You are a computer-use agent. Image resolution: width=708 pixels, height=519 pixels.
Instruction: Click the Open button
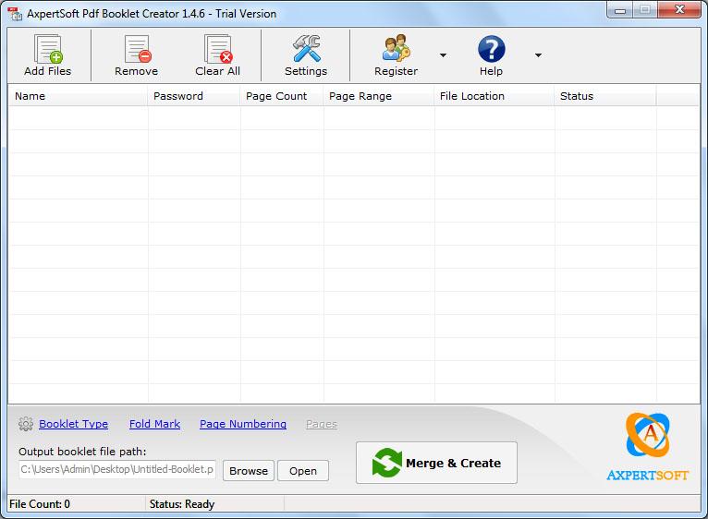303,471
